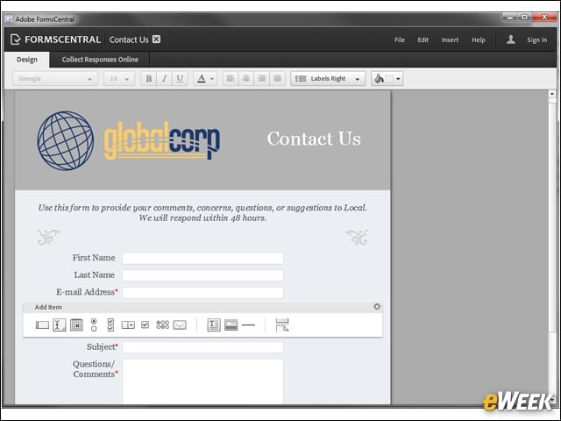Add a date field item
561x421 pixels.
pos(76,325)
